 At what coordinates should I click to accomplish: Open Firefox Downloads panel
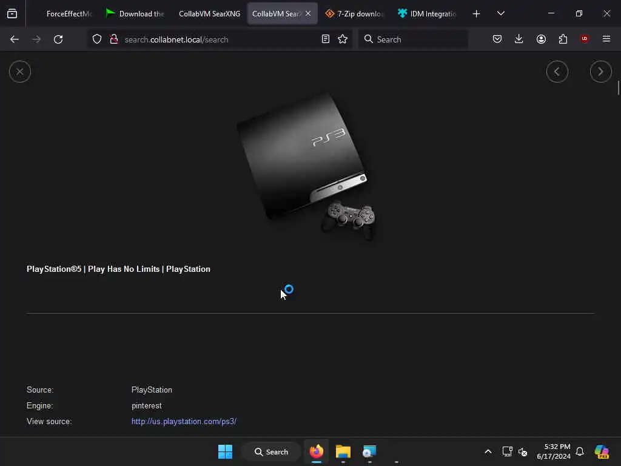click(x=519, y=39)
